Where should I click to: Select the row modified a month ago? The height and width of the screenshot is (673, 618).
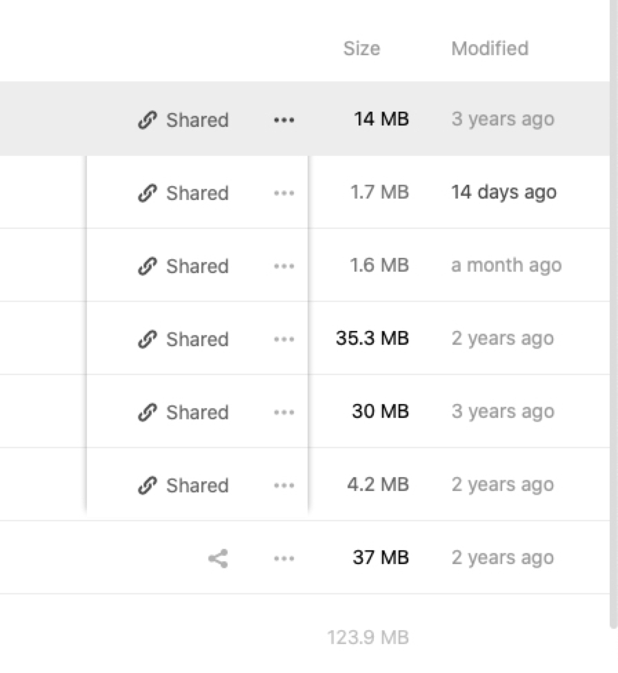(x=506, y=265)
